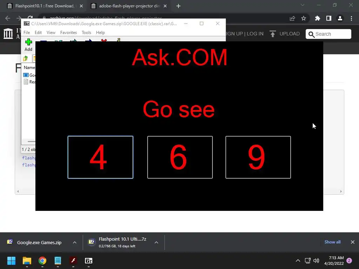Expand options for Google.exe Games.zip download
The image size is (359, 269).
pyautogui.click(x=75, y=242)
